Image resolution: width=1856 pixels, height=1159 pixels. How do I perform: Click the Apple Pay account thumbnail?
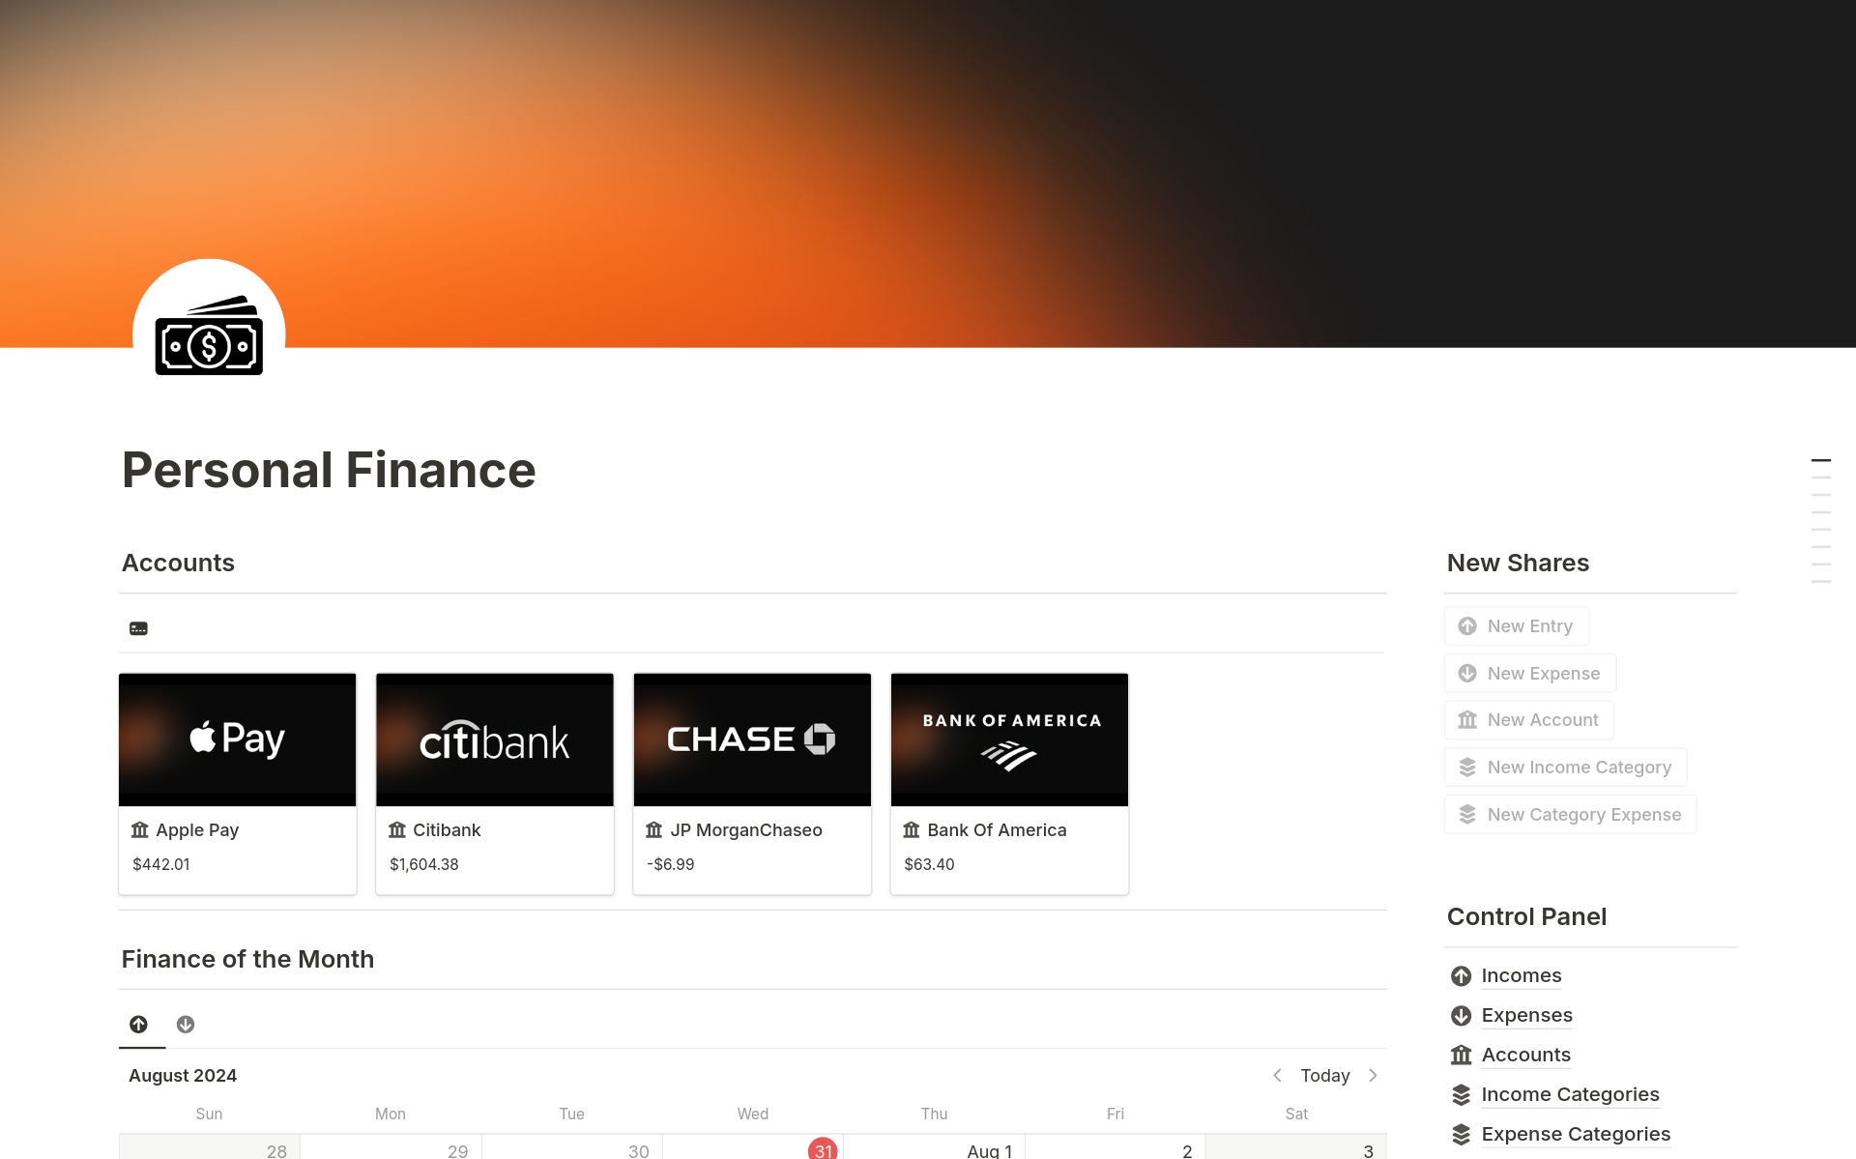(236, 737)
